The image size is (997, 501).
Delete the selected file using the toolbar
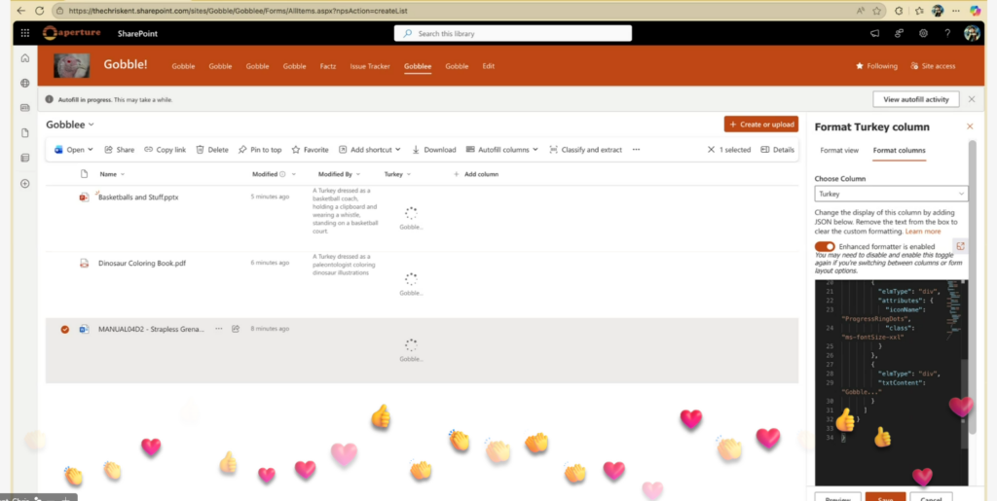click(x=212, y=150)
